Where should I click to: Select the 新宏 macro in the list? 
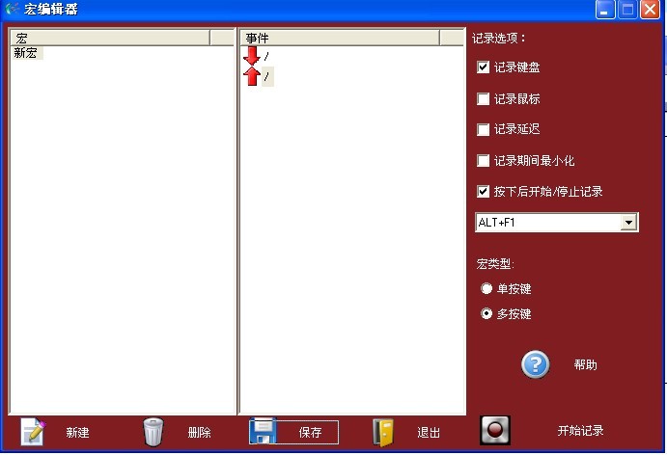click(x=26, y=53)
